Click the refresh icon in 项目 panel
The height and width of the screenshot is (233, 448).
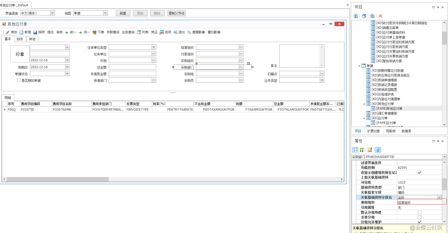point(356,16)
